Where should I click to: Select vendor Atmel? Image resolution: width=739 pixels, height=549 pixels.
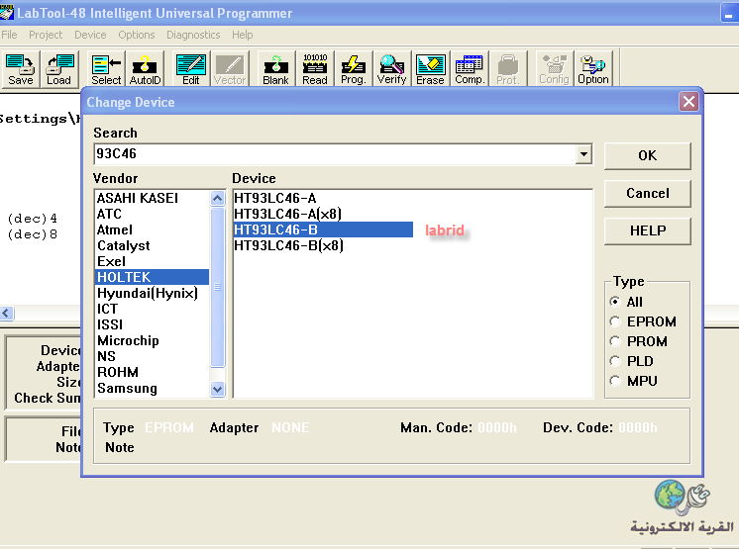click(152, 230)
